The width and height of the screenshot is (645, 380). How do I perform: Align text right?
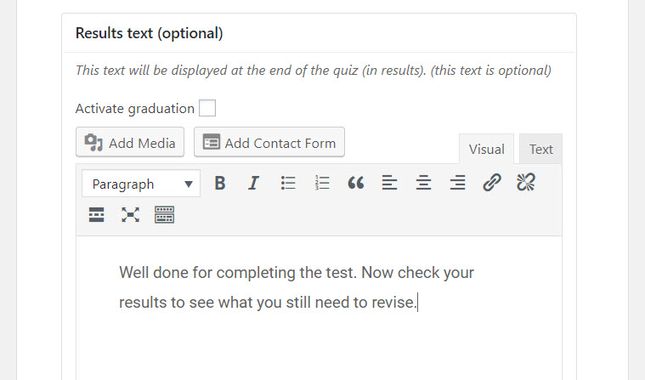tap(457, 183)
